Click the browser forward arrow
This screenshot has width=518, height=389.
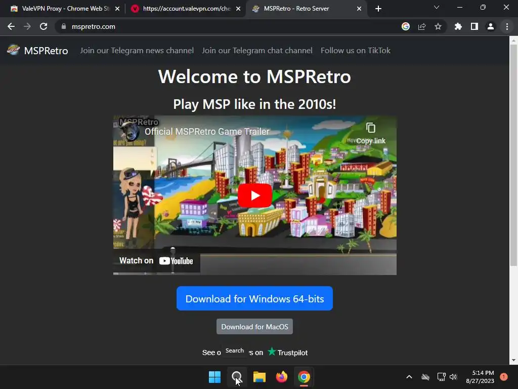(x=27, y=26)
